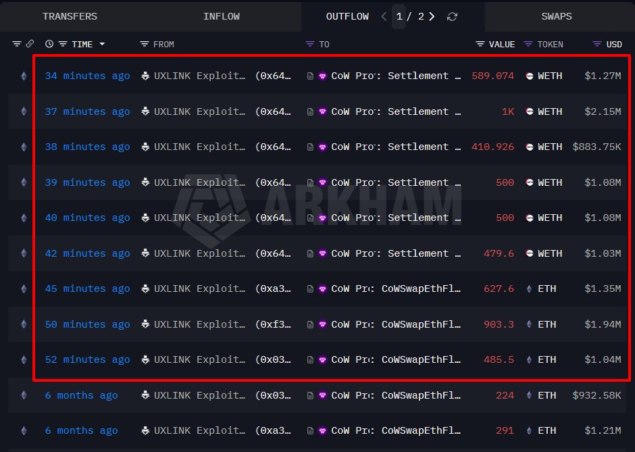This screenshot has width=635, height=452.
Task: Open CoW Settlement entity, 38 minutes row
Action: click(x=396, y=147)
